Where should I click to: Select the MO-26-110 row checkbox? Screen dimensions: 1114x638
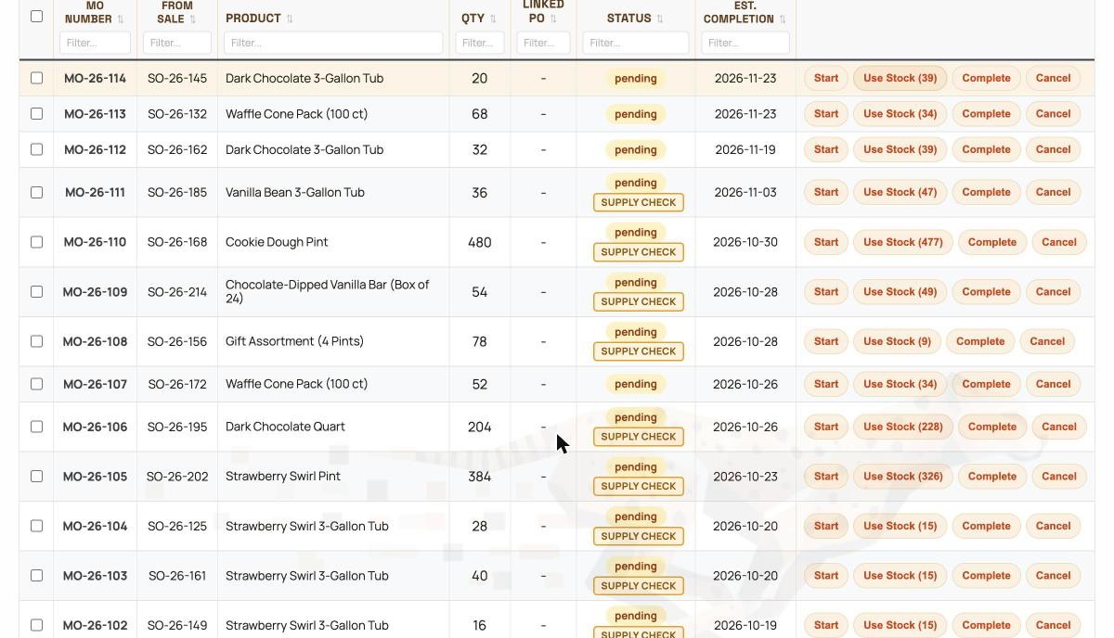36,241
